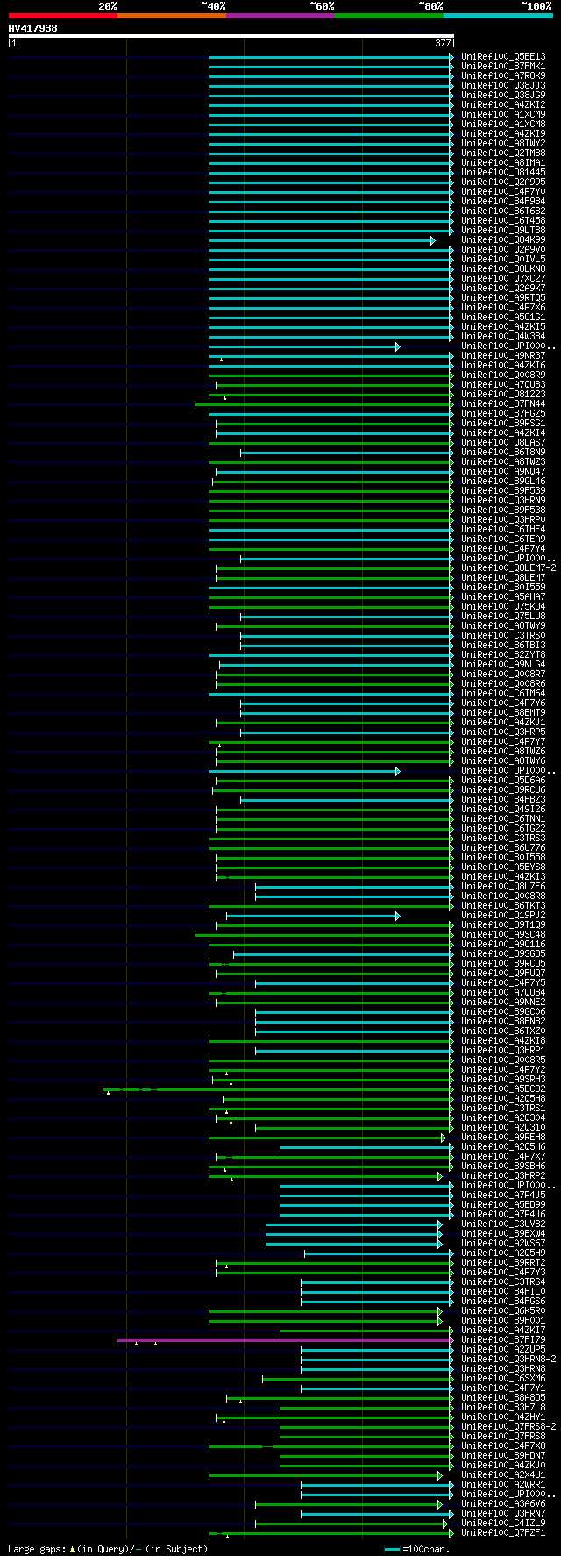Screen dimensions: 561x1556
Task: Select the UniRef100_A8TWY2 label
Action: click(503, 143)
